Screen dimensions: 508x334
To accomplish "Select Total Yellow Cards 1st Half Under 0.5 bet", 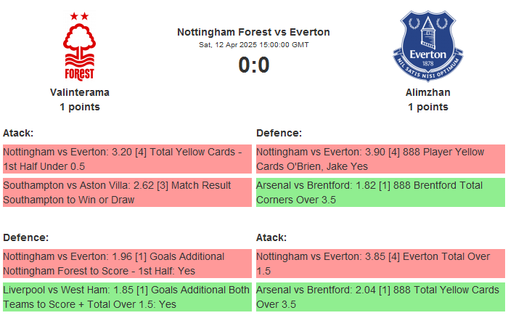I will click(x=127, y=159).
